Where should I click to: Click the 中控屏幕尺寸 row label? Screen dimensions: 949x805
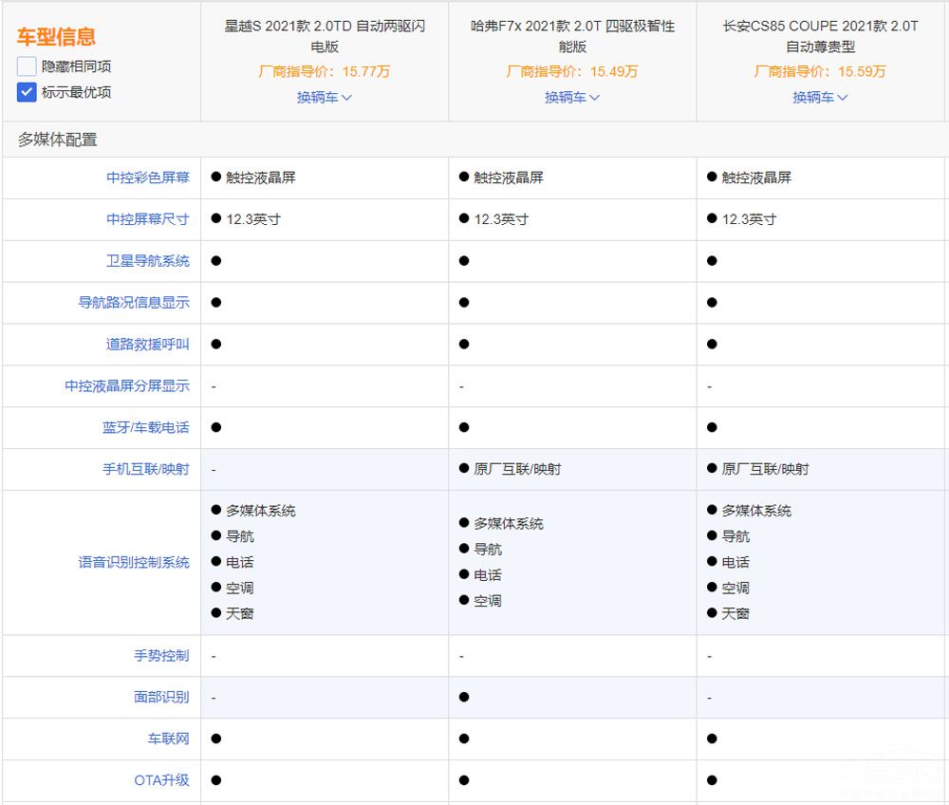[147, 219]
